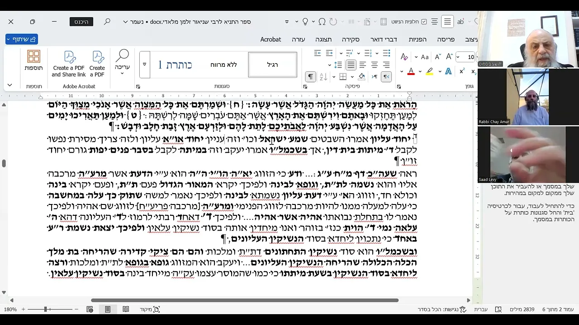Viewport: 579px width, 325px height.
Task: Open the Acrobat tab
Action: click(271, 39)
